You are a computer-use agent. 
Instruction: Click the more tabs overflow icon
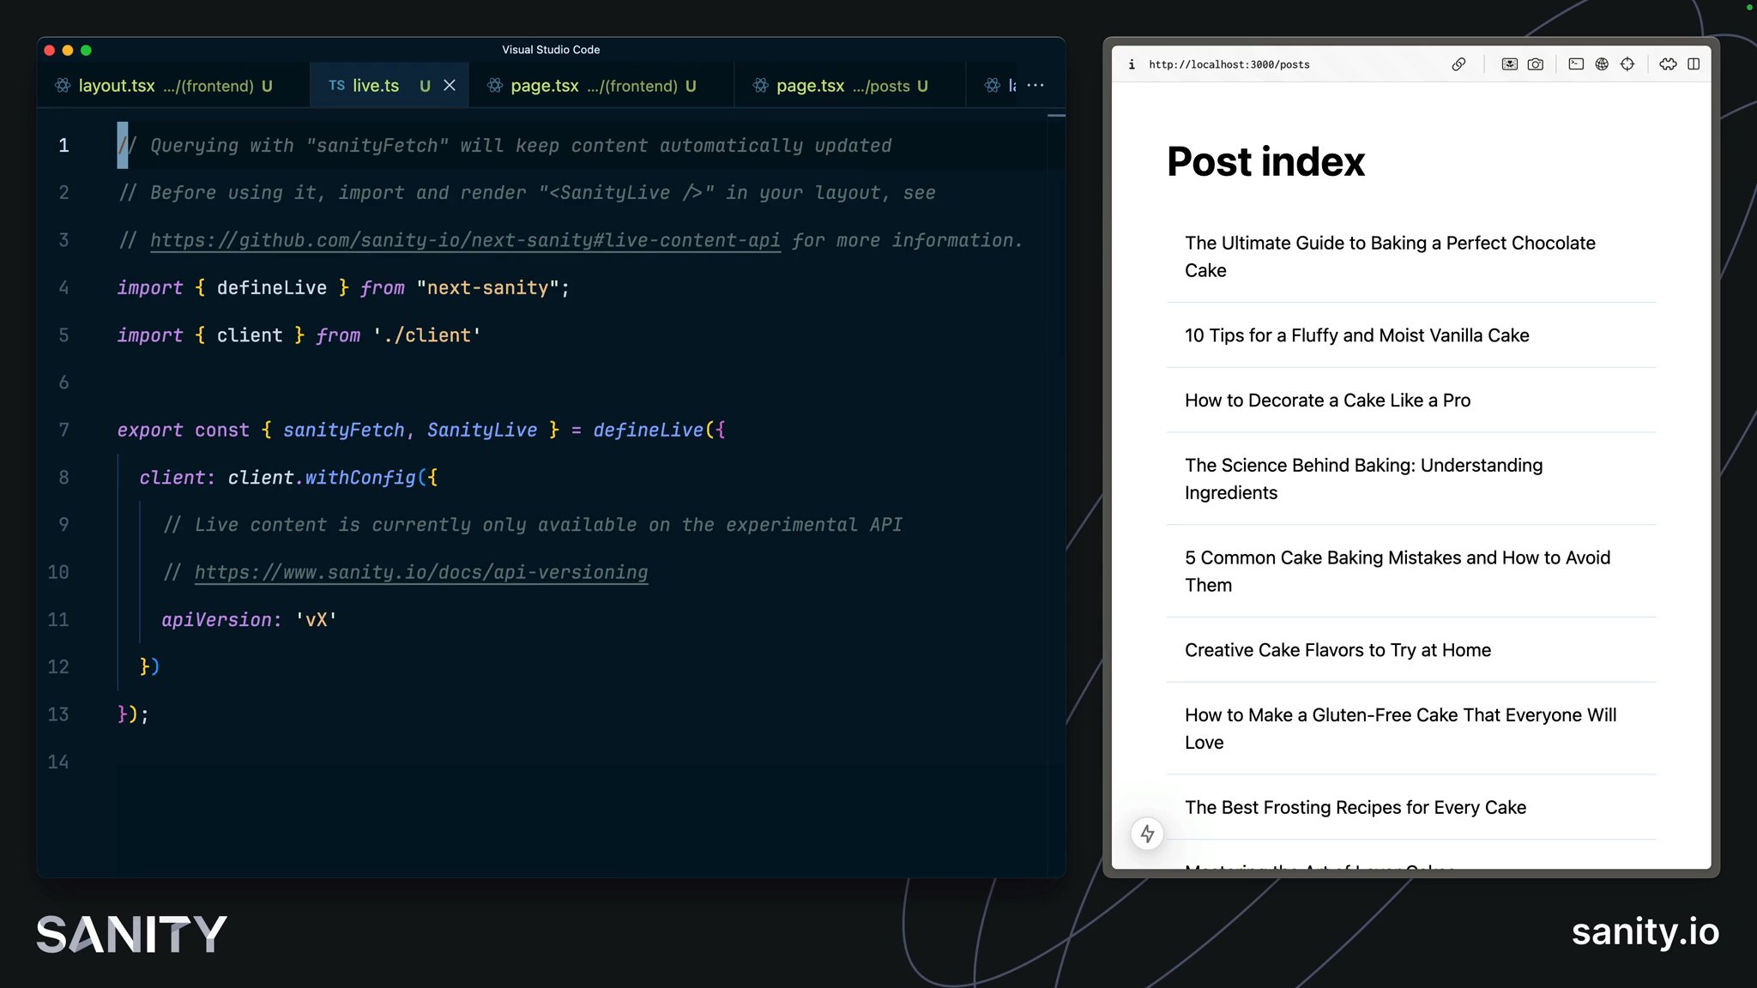click(x=1035, y=86)
